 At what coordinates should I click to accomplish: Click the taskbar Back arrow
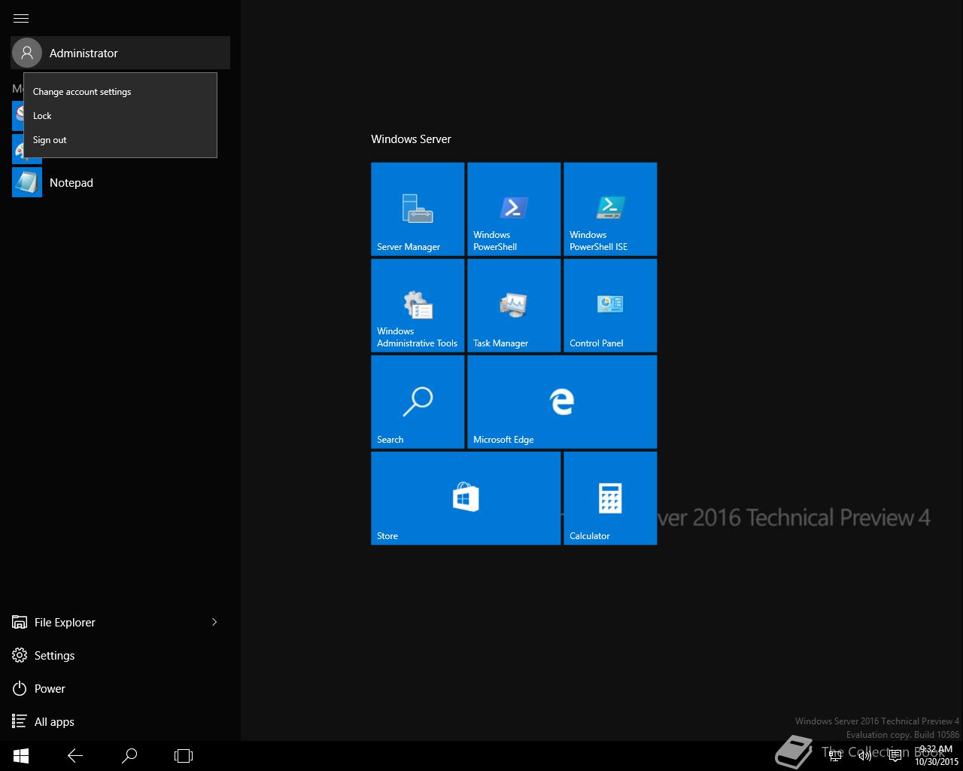(75, 755)
